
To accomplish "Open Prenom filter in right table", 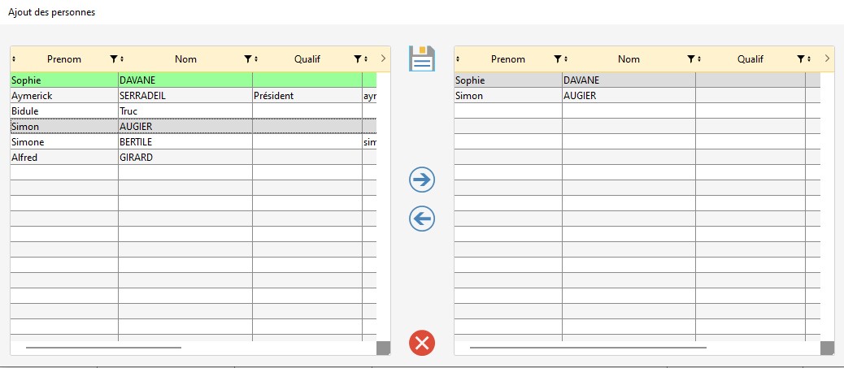I will pyautogui.click(x=558, y=59).
